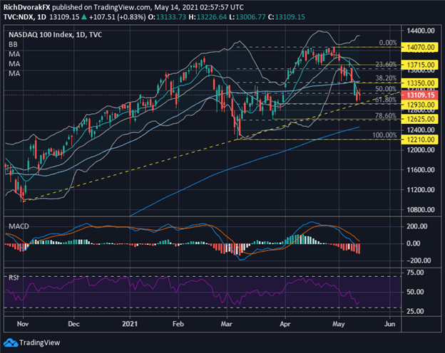Screen dimensions: 445x353
Task: Click the 13715.00 Fibonacci price label
Action: (421, 65)
